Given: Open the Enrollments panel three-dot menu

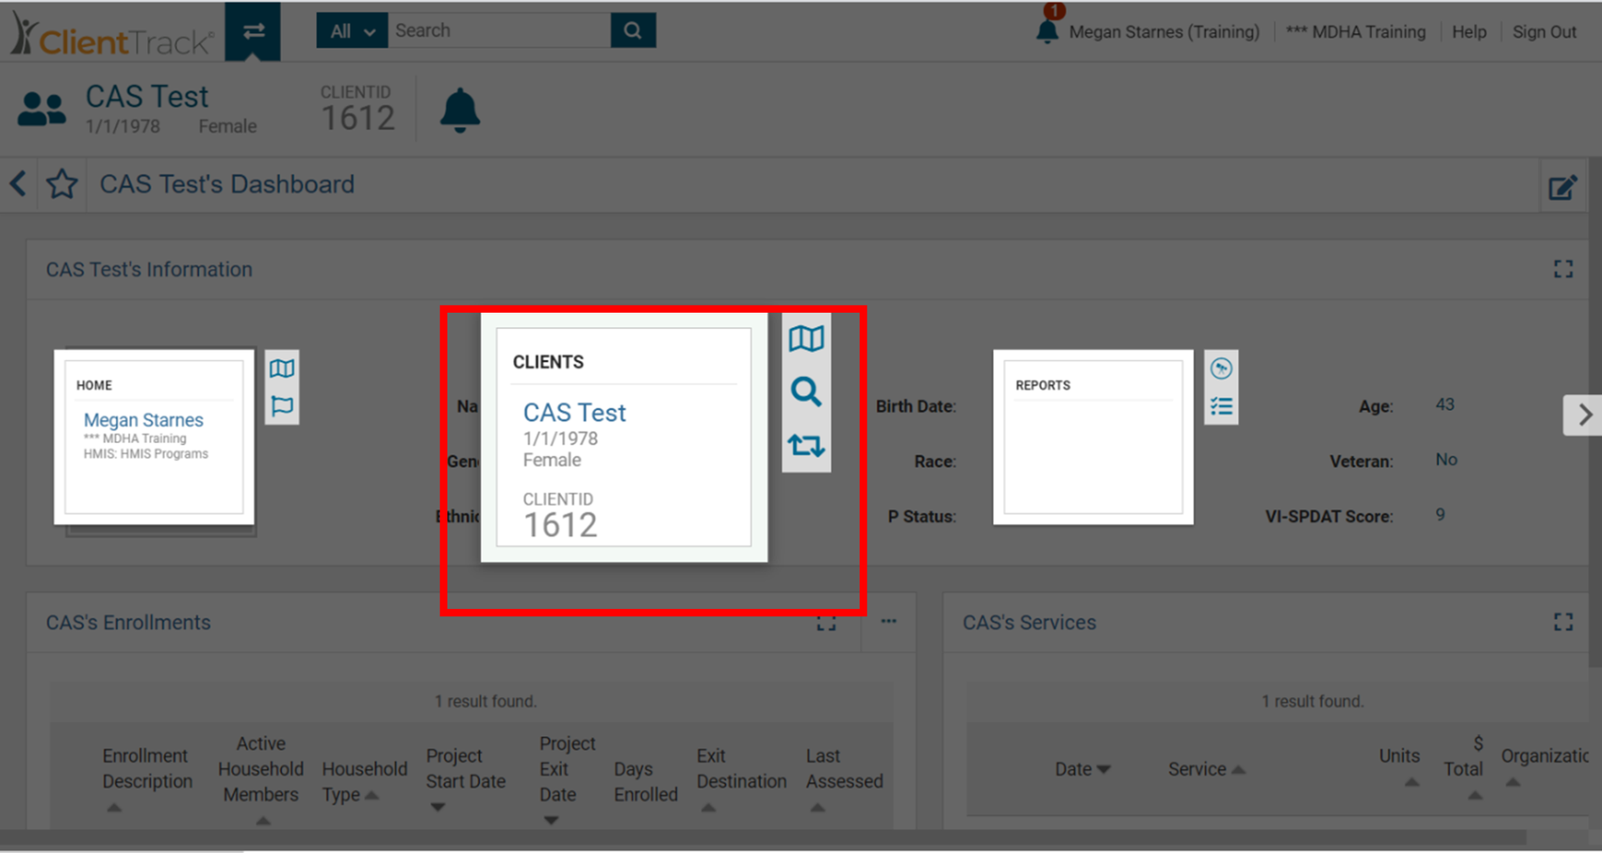Looking at the screenshot, I should click(889, 622).
